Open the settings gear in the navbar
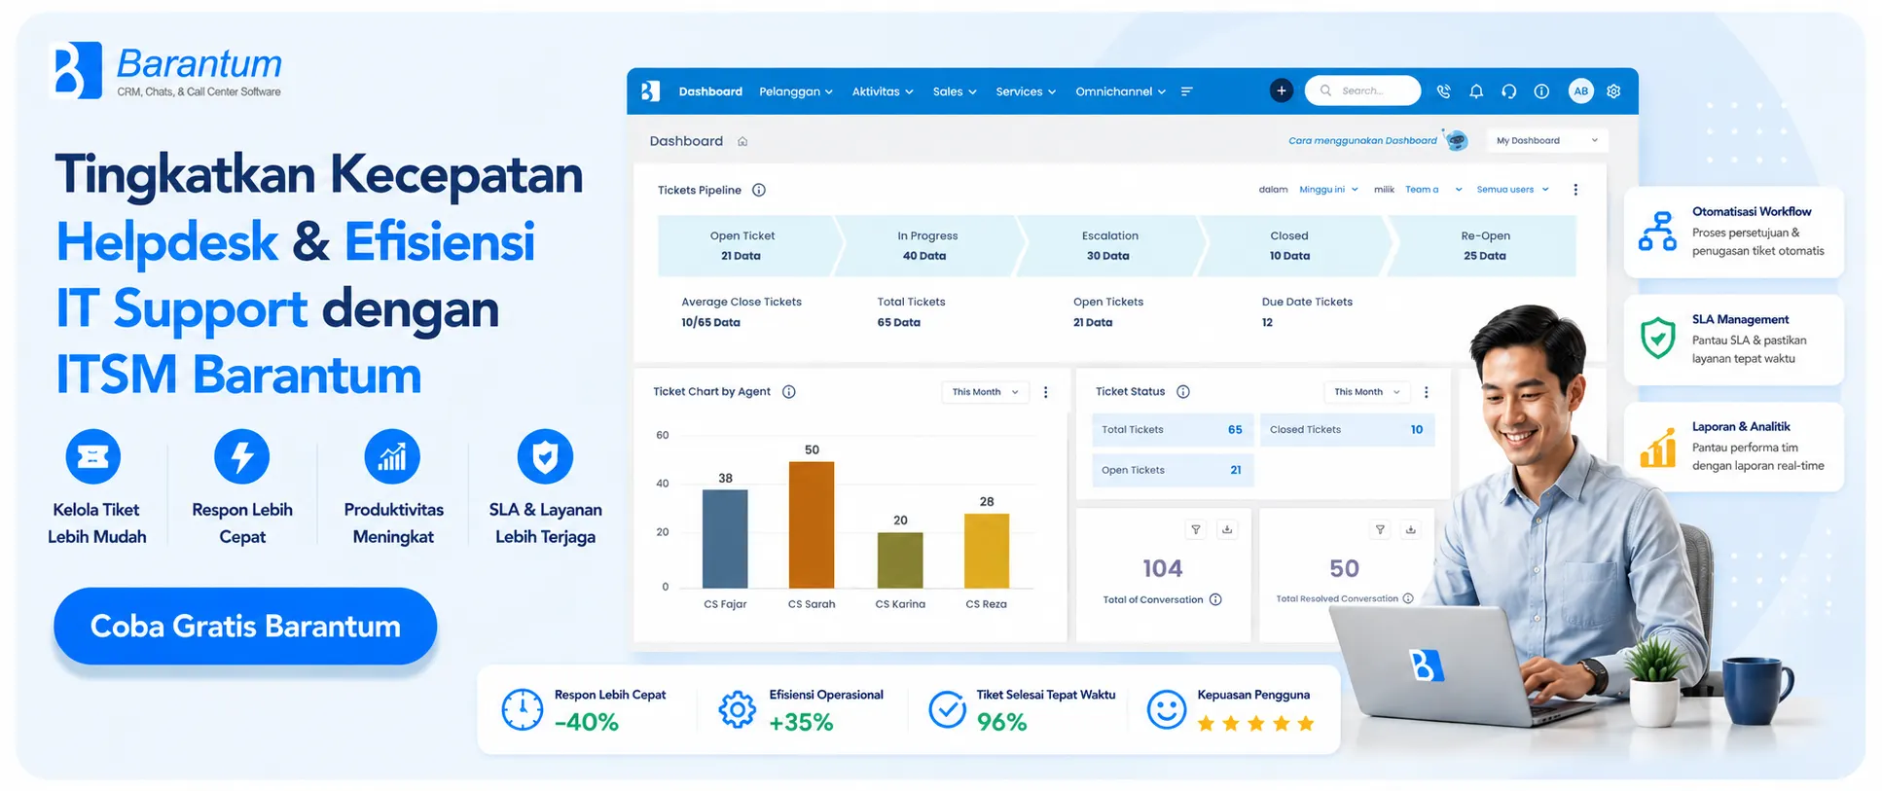This screenshot has height=791, width=1882. tap(1613, 91)
